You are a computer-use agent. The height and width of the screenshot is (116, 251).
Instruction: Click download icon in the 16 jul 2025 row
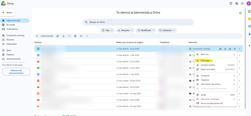[x=225, y=49]
